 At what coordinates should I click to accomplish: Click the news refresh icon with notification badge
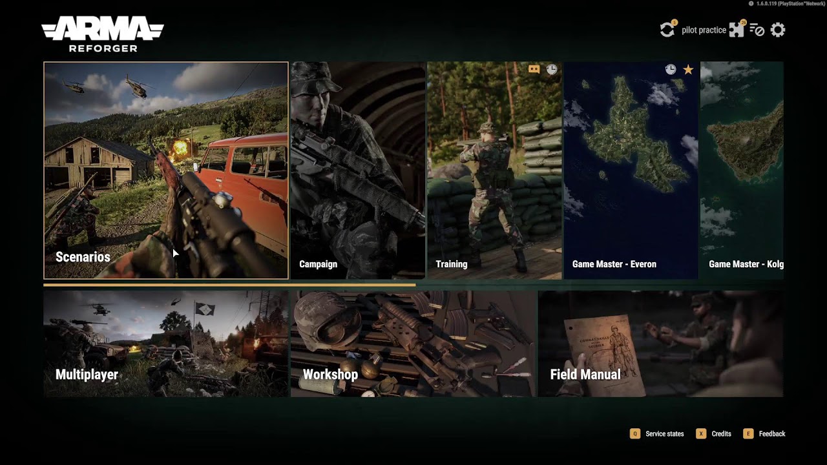point(667,29)
